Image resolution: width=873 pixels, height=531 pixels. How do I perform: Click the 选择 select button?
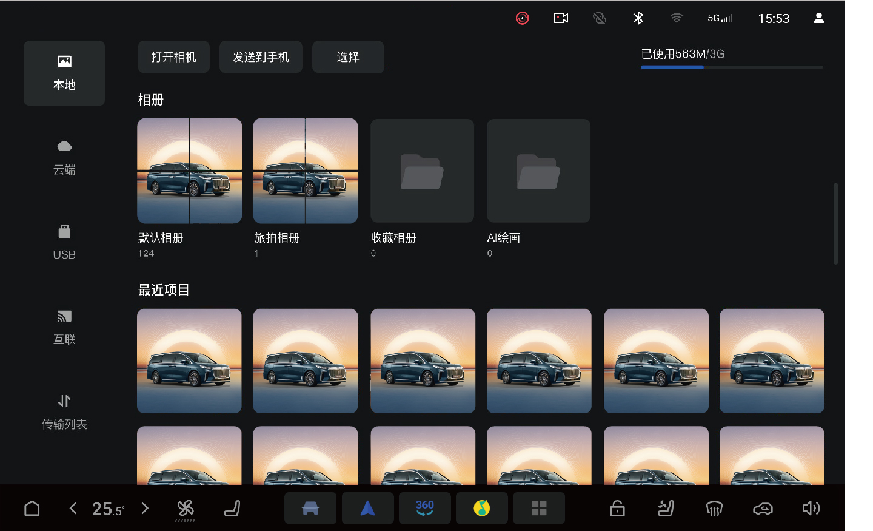pyautogui.click(x=348, y=57)
